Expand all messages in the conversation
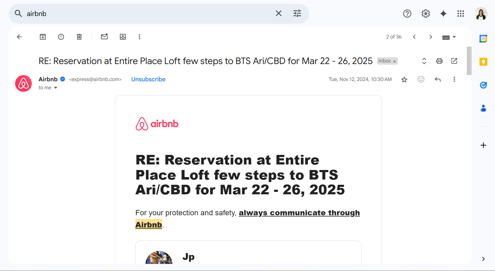 [x=424, y=61]
